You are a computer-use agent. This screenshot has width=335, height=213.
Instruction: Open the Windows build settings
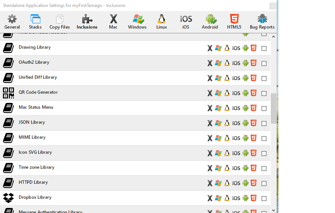pos(137,22)
